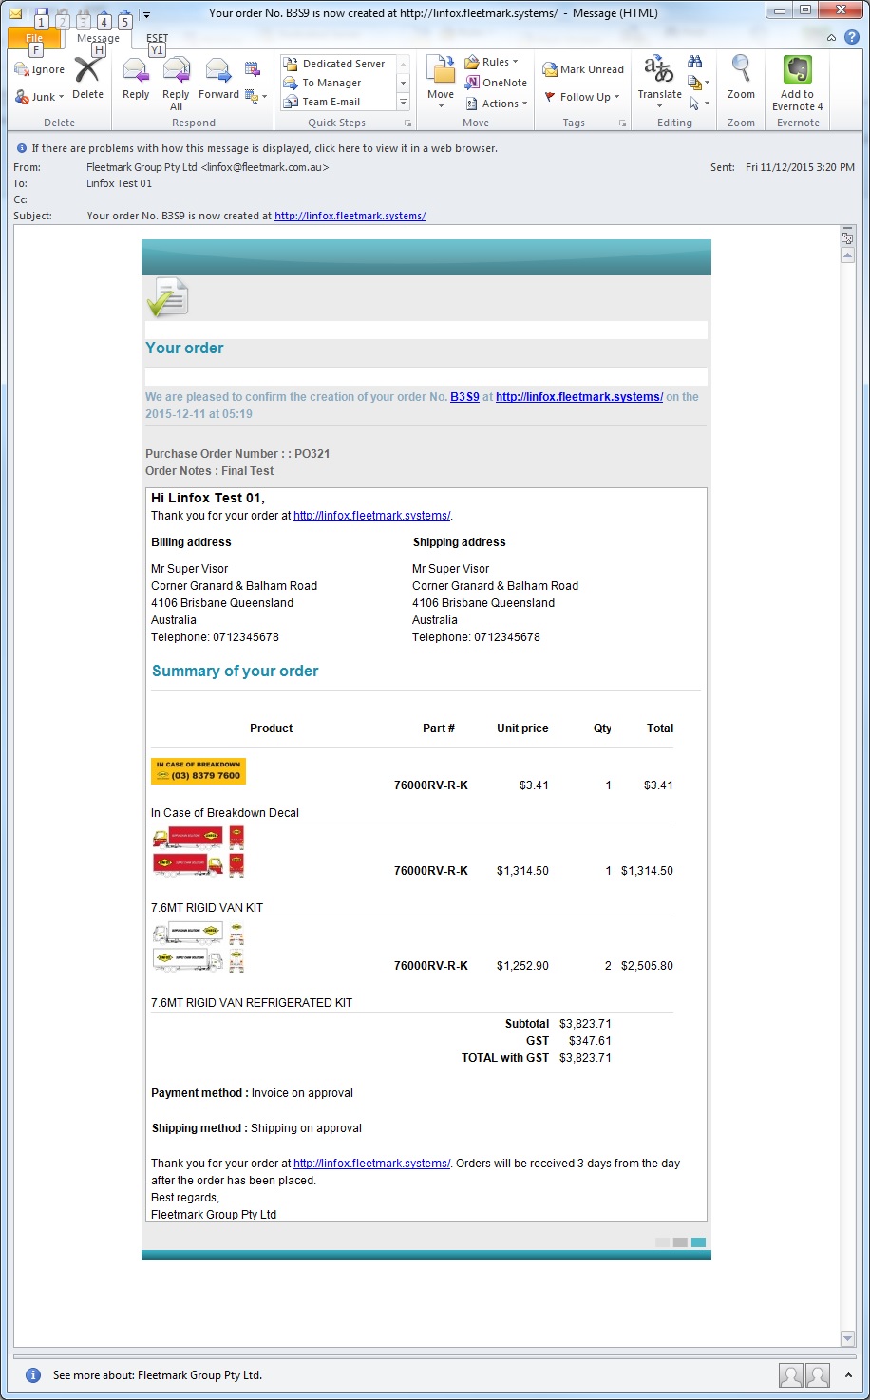This screenshot has height=1400, width=870.
Task: Click the first contact photo in people pane
Action: point(790,1374)
